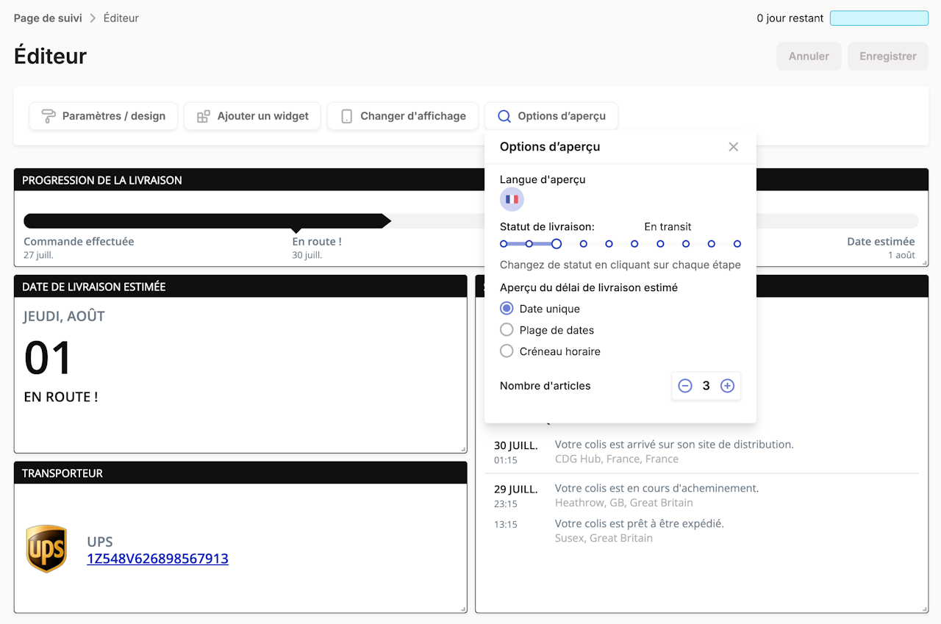Click the magnifier icon in Options d'aperçu
This screenshot has width=941, height=624.
coord(504,116)
